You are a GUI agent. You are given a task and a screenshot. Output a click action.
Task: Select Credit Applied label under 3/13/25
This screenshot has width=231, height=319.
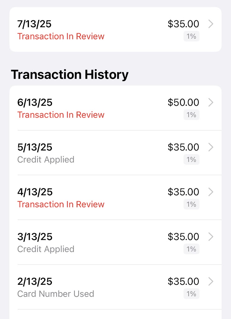(x=46, y=249)
